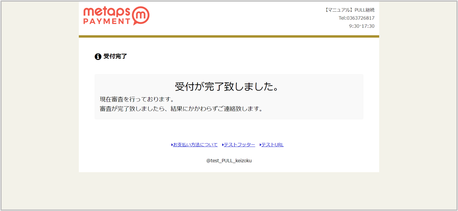This screenshot has width=458, height=211.
Task: Click the business hours 9:30-17:30 text
Action: click(x=362, y=26)
